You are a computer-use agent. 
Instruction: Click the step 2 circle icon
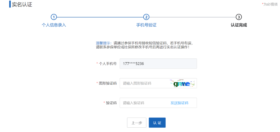pyautogui.click(x=146, y=17)
